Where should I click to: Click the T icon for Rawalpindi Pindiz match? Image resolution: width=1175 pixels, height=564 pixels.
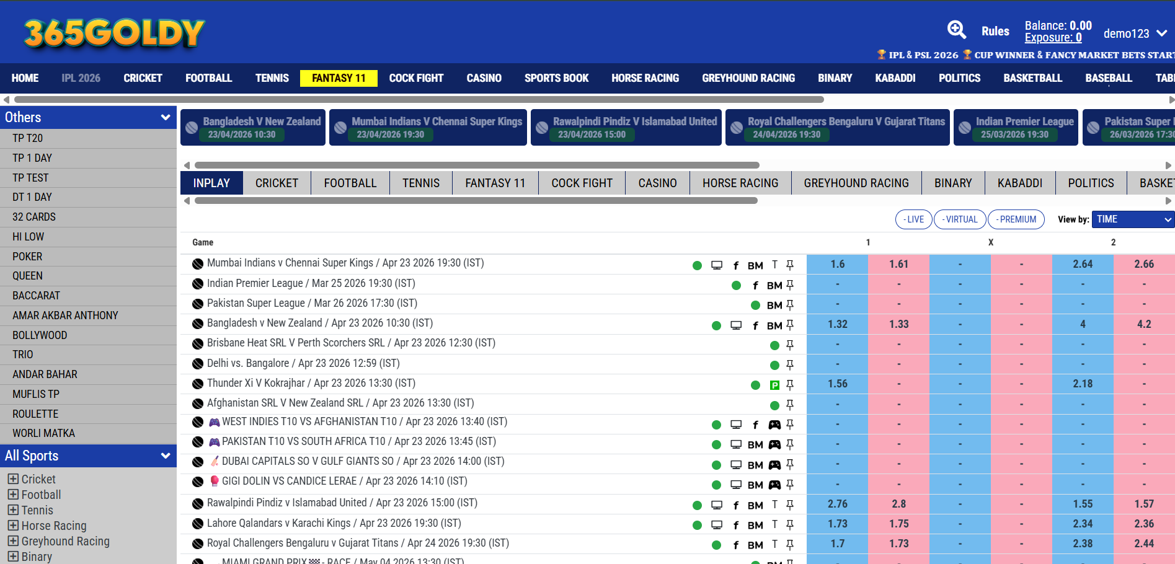(774, 505)
